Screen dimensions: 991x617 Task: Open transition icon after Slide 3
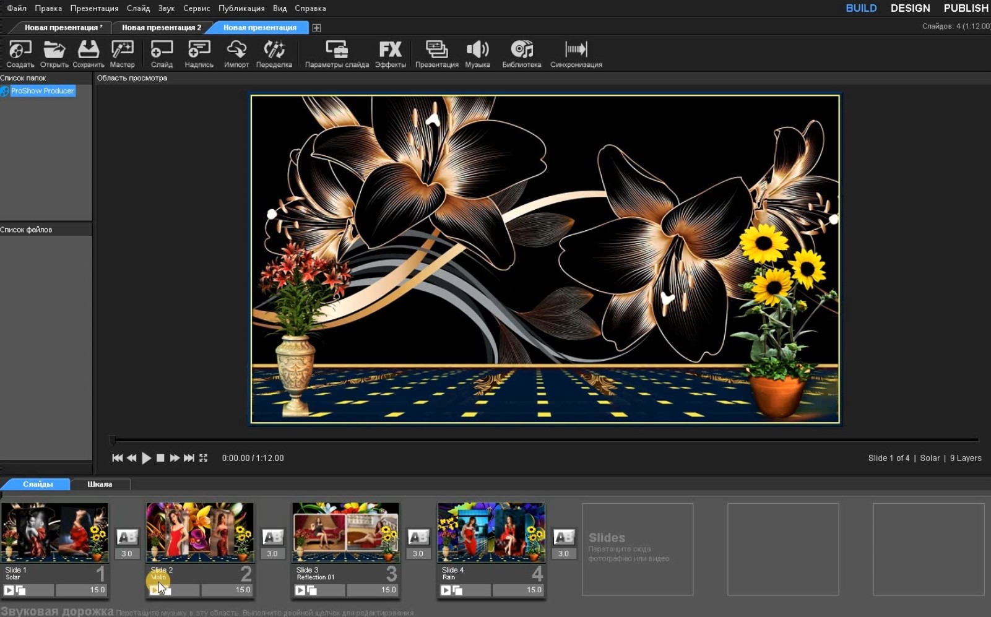[418, 537]
